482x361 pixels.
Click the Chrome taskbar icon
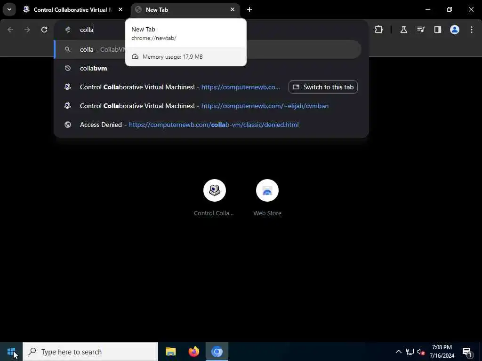[217, 352]
